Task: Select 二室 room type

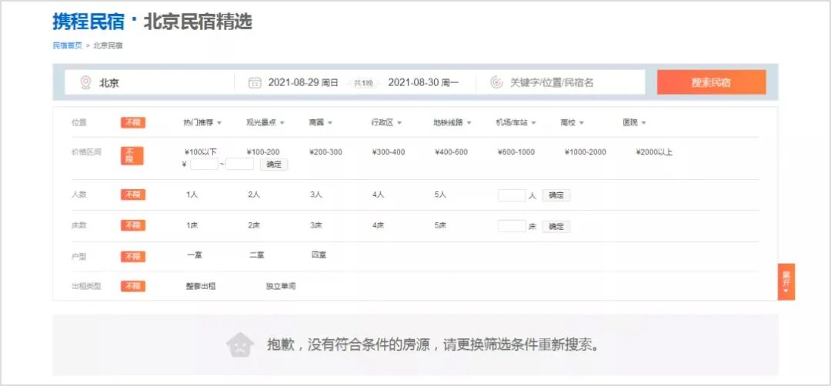Action: click(256, 255)
